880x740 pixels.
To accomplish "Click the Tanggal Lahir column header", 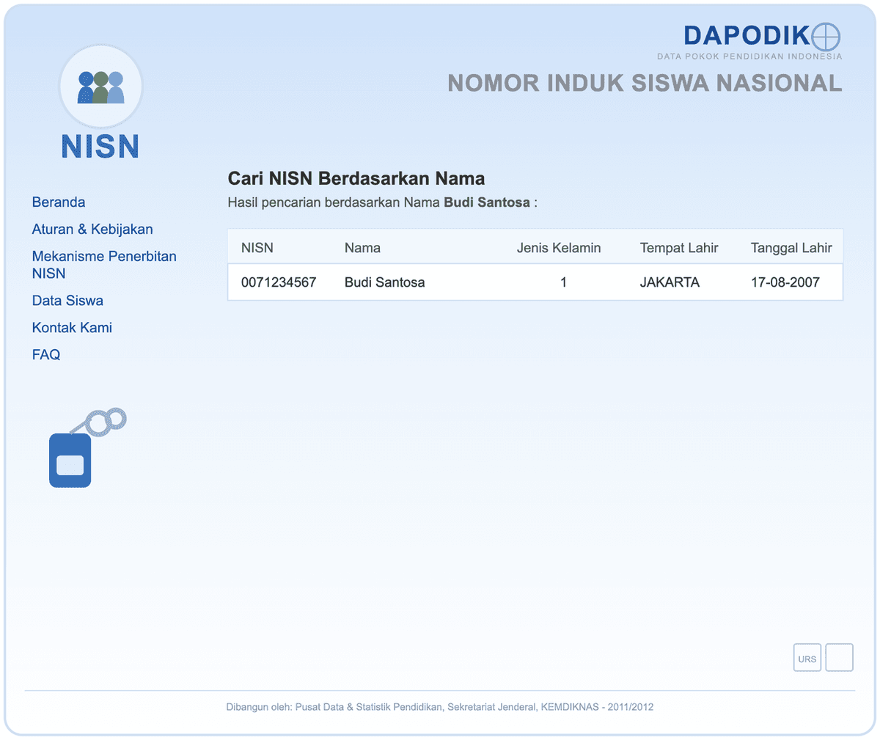I will [791, 248].
